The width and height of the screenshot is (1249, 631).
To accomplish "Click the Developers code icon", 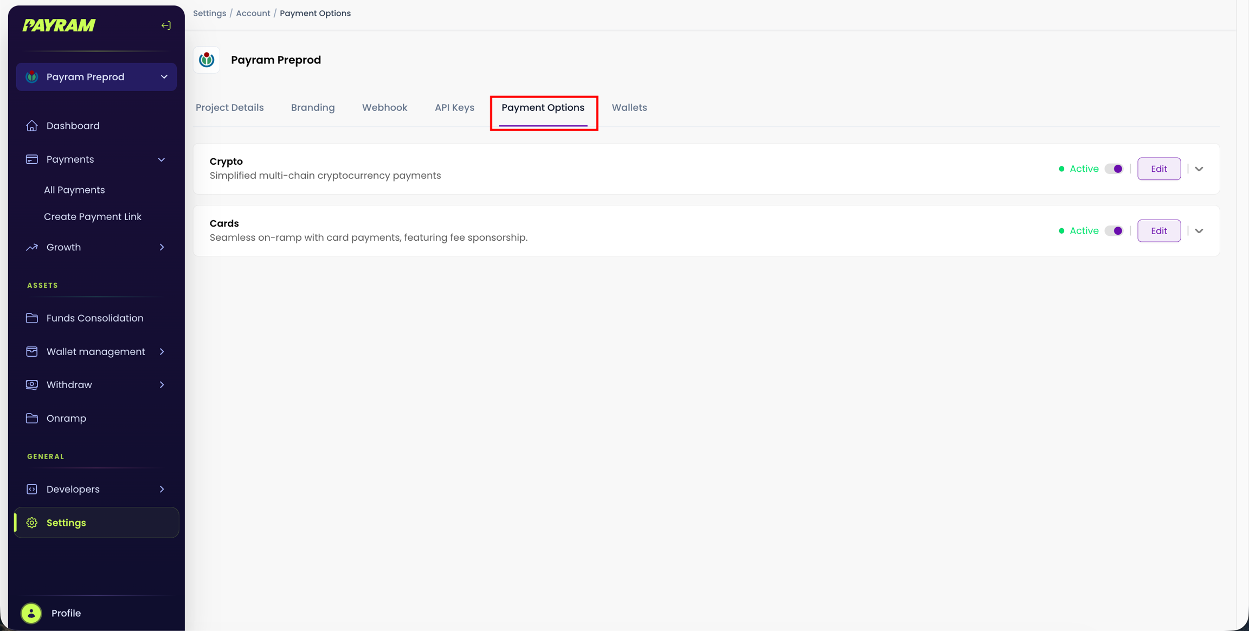I will point(32,489).
